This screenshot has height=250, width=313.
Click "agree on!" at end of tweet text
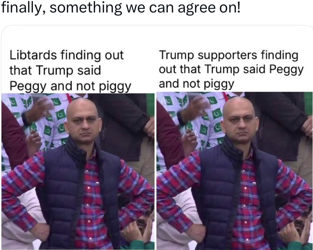(209, 8)
